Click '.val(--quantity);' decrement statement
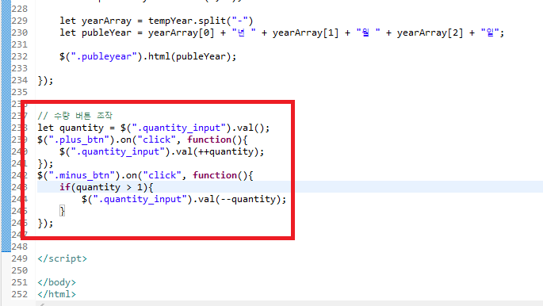 point(239,200)
